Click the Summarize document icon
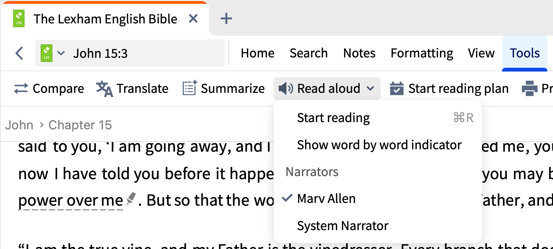 (190, 88)
